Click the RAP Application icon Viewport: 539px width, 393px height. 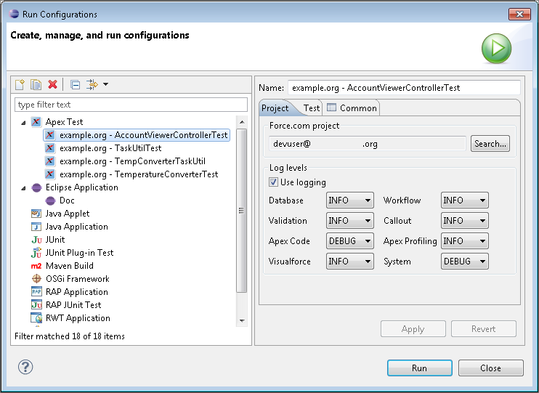point(36,292)
